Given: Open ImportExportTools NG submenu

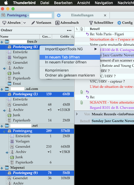Looking at the screenshot, I should pyautogui.click(x=70, y=49).
